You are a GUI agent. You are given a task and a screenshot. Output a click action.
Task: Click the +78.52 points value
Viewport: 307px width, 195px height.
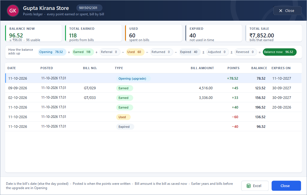coord(233,79)
